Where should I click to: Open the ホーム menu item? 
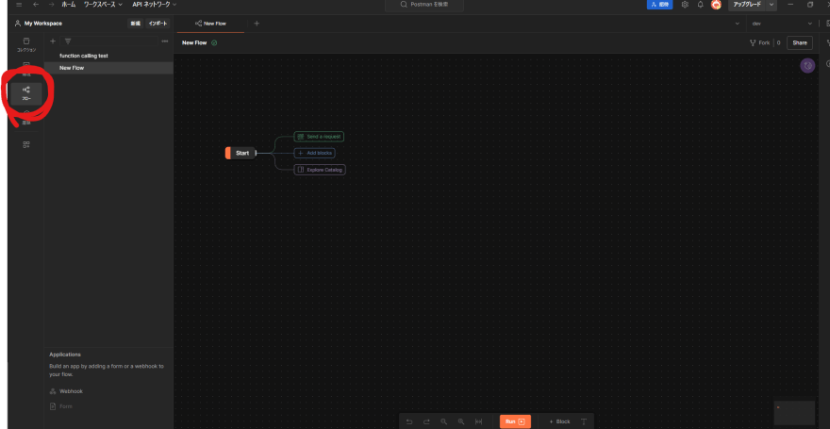[x=69, y=4]
